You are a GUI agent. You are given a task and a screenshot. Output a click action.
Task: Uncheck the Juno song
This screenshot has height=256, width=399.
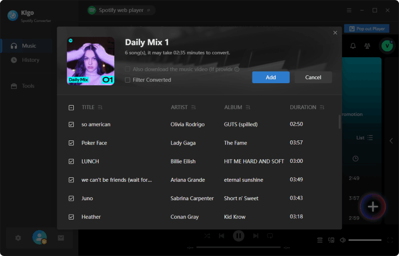point(71,198)
